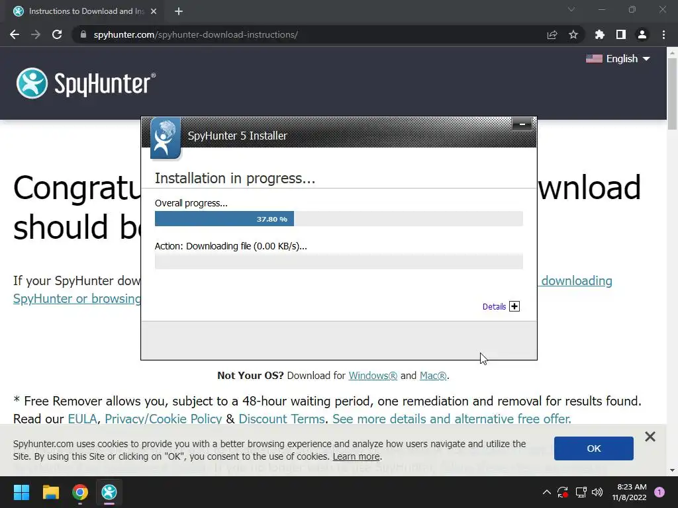Open the English language dropdown
This screenshot has height=508, width=678.
tap(618, 59)
